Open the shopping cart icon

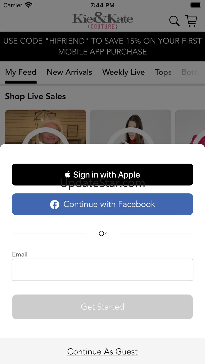point(191,21)
